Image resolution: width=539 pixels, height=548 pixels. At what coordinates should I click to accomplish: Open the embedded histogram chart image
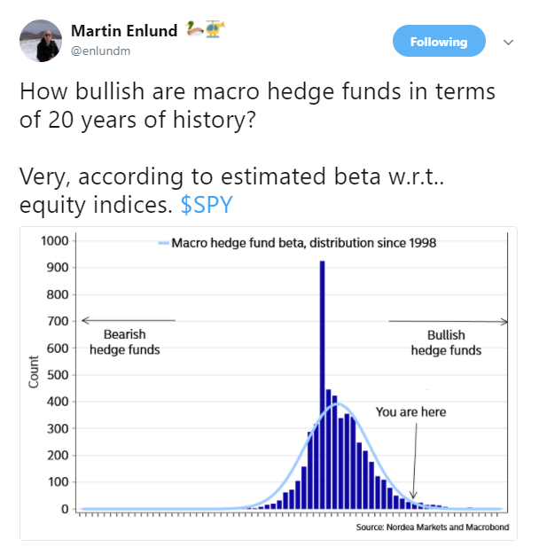269,383
